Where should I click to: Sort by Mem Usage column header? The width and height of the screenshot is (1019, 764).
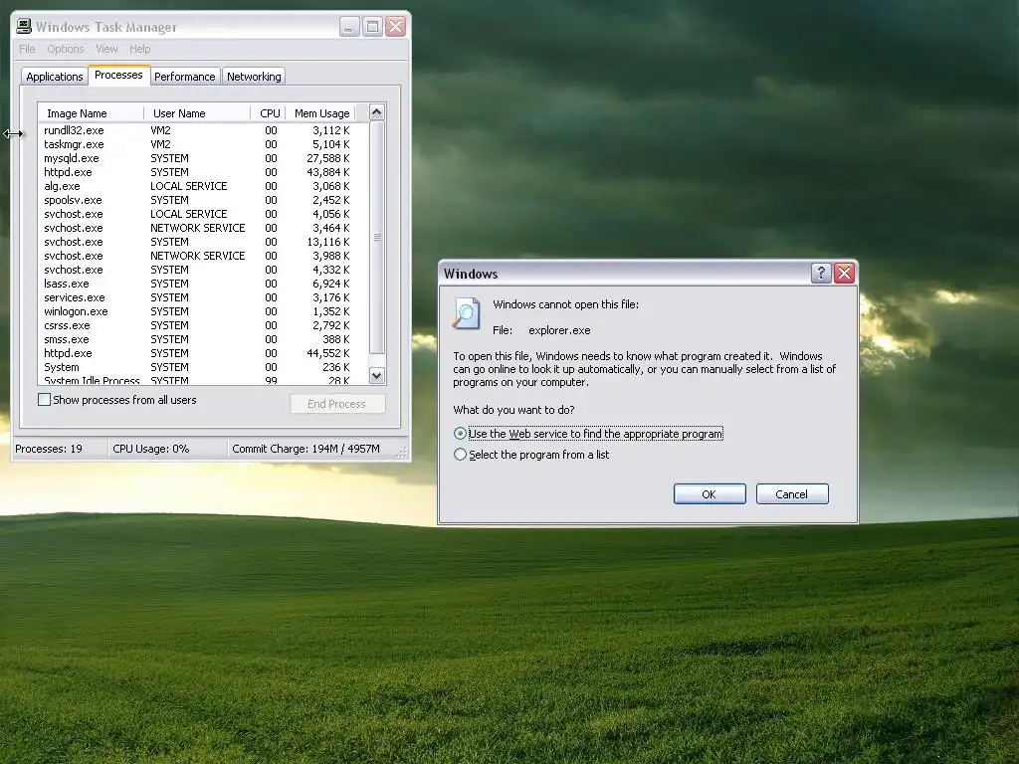[x=321, y=113]
